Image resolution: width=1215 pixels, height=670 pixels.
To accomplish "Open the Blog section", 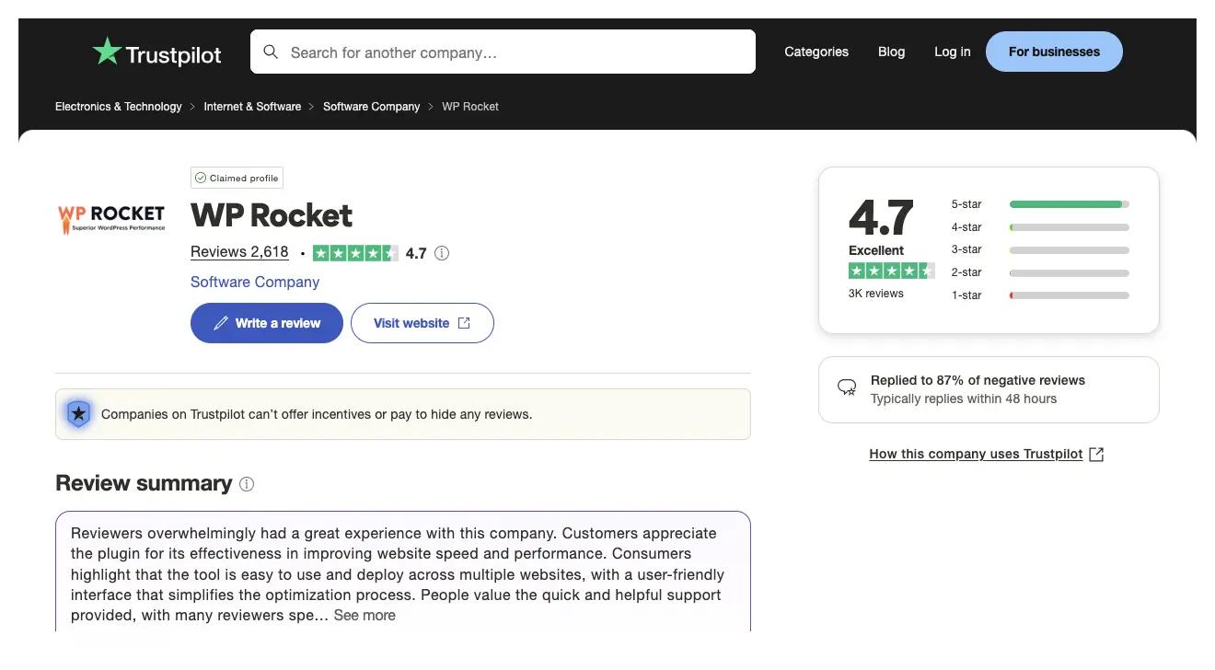I will [890, 52].
